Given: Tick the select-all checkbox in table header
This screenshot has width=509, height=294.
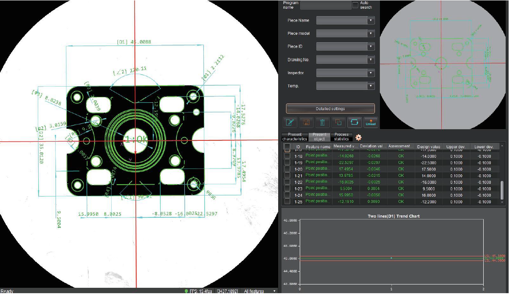Looking at the screenshot, I should click(287, 147).
